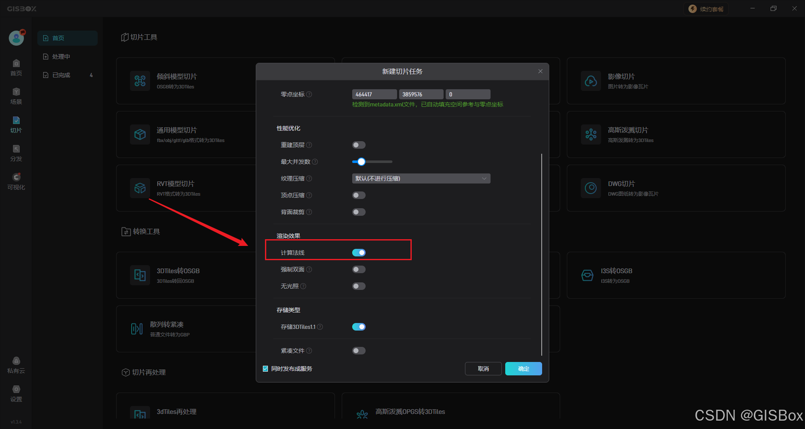Open the 私有云 sidebar icon
This screenshot has width=805, height=429.
[16, 365]
